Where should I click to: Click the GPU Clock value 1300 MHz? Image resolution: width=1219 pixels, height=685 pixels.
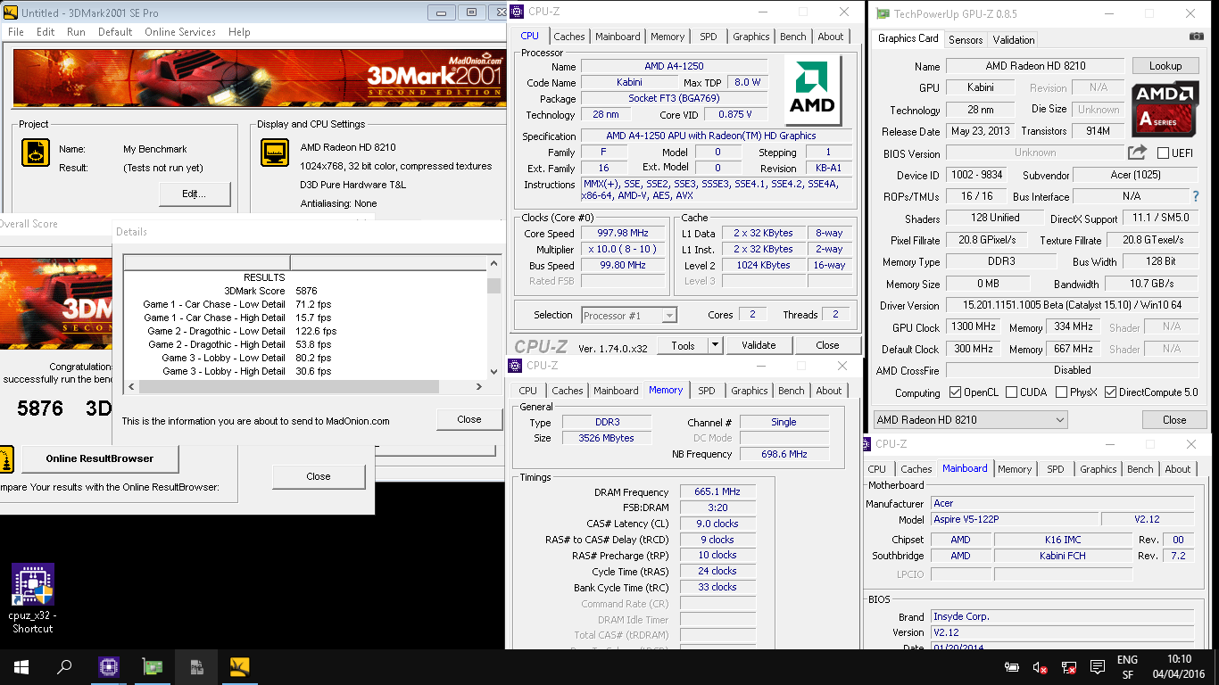[x=974, y=327]
